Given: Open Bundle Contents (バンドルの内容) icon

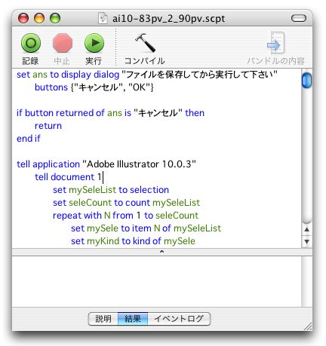Looking at the screenshot, I should coord(276,43).
